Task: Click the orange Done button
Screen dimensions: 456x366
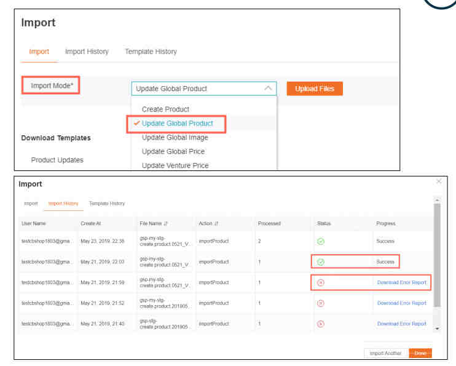Action: (420, 353)
